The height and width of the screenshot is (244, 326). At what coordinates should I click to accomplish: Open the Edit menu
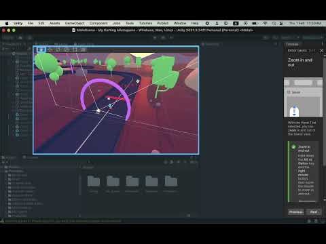coord(41,23)
